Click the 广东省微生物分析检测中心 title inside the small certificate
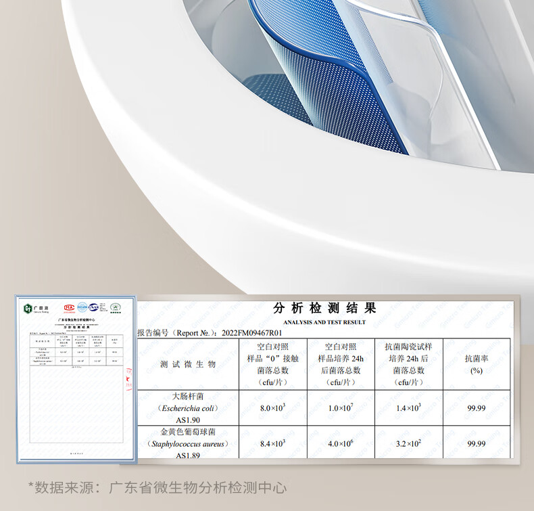Image resolution: width=534 pixels, height=511 pixels. (76, 319)
